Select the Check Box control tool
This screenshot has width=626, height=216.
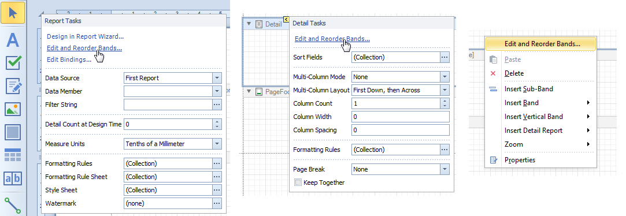(13, 63)
